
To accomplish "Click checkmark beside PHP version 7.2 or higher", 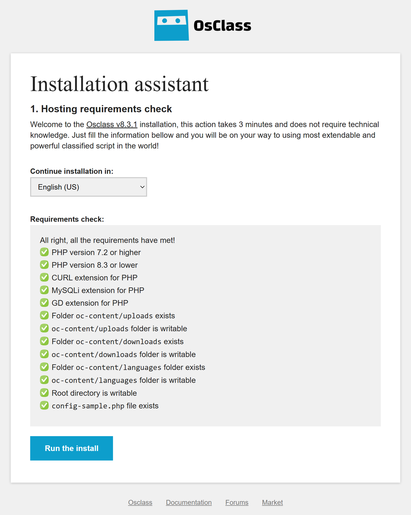I will click(44, 252).
